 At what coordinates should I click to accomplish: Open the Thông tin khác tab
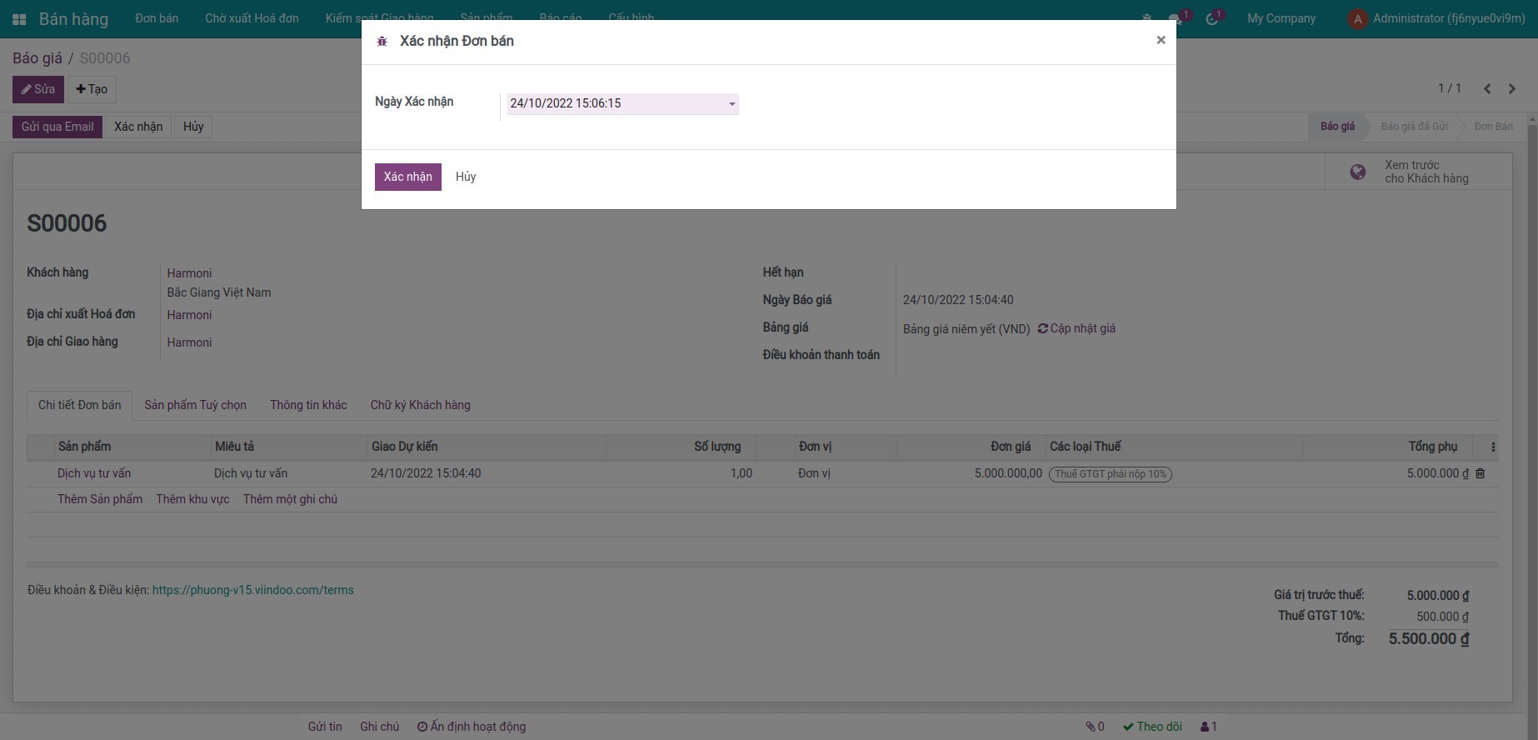(308, 405)
